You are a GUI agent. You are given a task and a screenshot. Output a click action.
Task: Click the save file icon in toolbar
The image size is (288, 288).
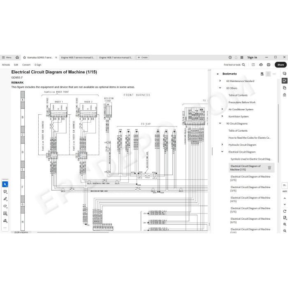click(253, 65)
